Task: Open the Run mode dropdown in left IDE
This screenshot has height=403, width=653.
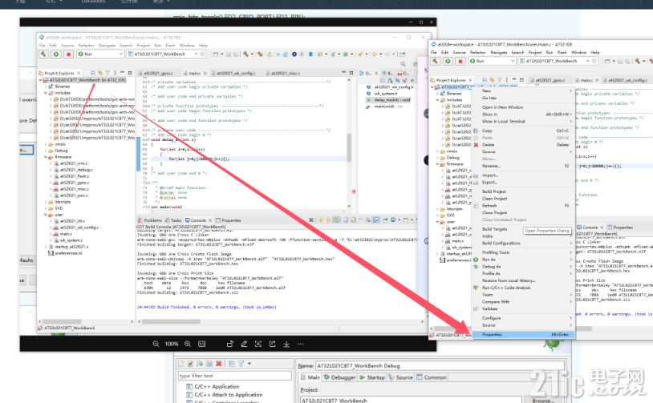Action: (x=100, y=54)
